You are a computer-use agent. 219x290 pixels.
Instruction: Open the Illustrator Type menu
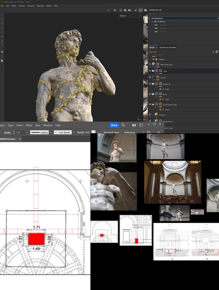(x=11, y=125)
